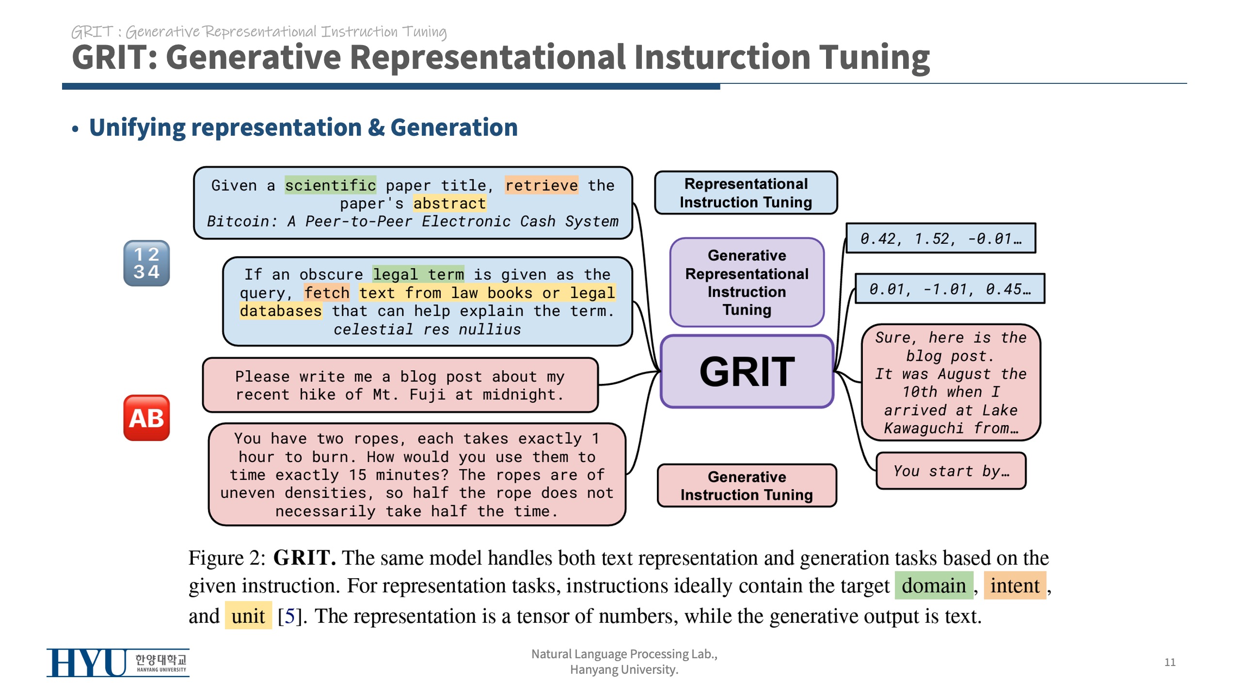This screenshot has width=1241, height=698.
Task: Select the Generative Instruction Tuning label box
Action: [x=747, y=486]
